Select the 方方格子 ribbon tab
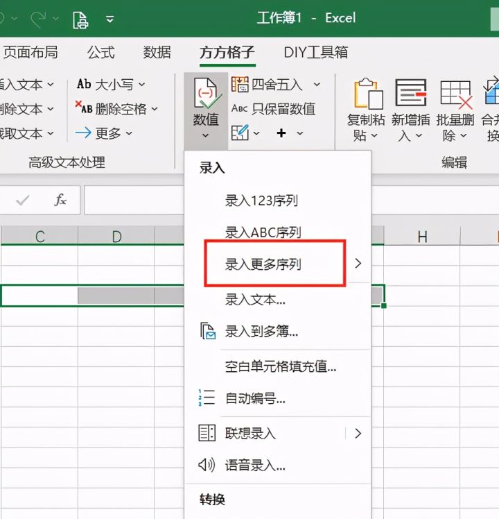The image size is (499, 519). 227,52
